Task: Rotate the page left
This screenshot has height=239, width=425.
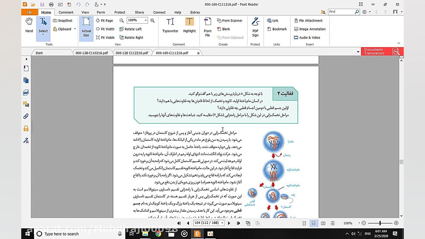Action: (x=130, y=29)
